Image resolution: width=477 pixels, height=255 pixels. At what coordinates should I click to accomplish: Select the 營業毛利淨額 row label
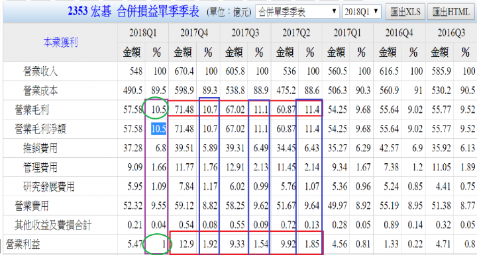coord(40,129)
